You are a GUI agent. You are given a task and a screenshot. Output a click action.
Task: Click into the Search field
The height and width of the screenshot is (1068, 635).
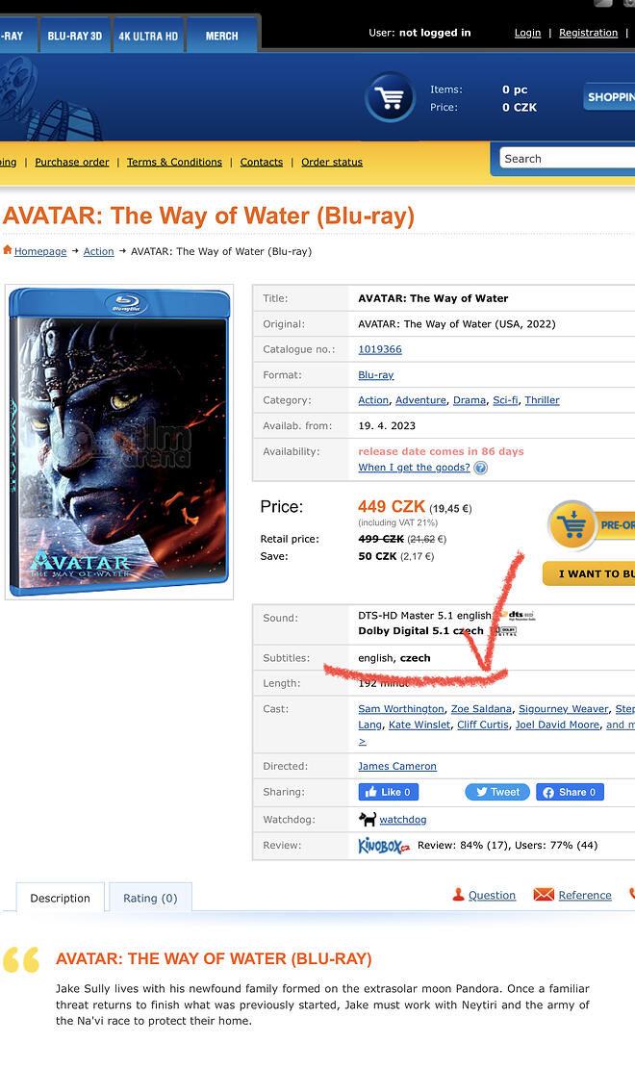pos(567,159)
